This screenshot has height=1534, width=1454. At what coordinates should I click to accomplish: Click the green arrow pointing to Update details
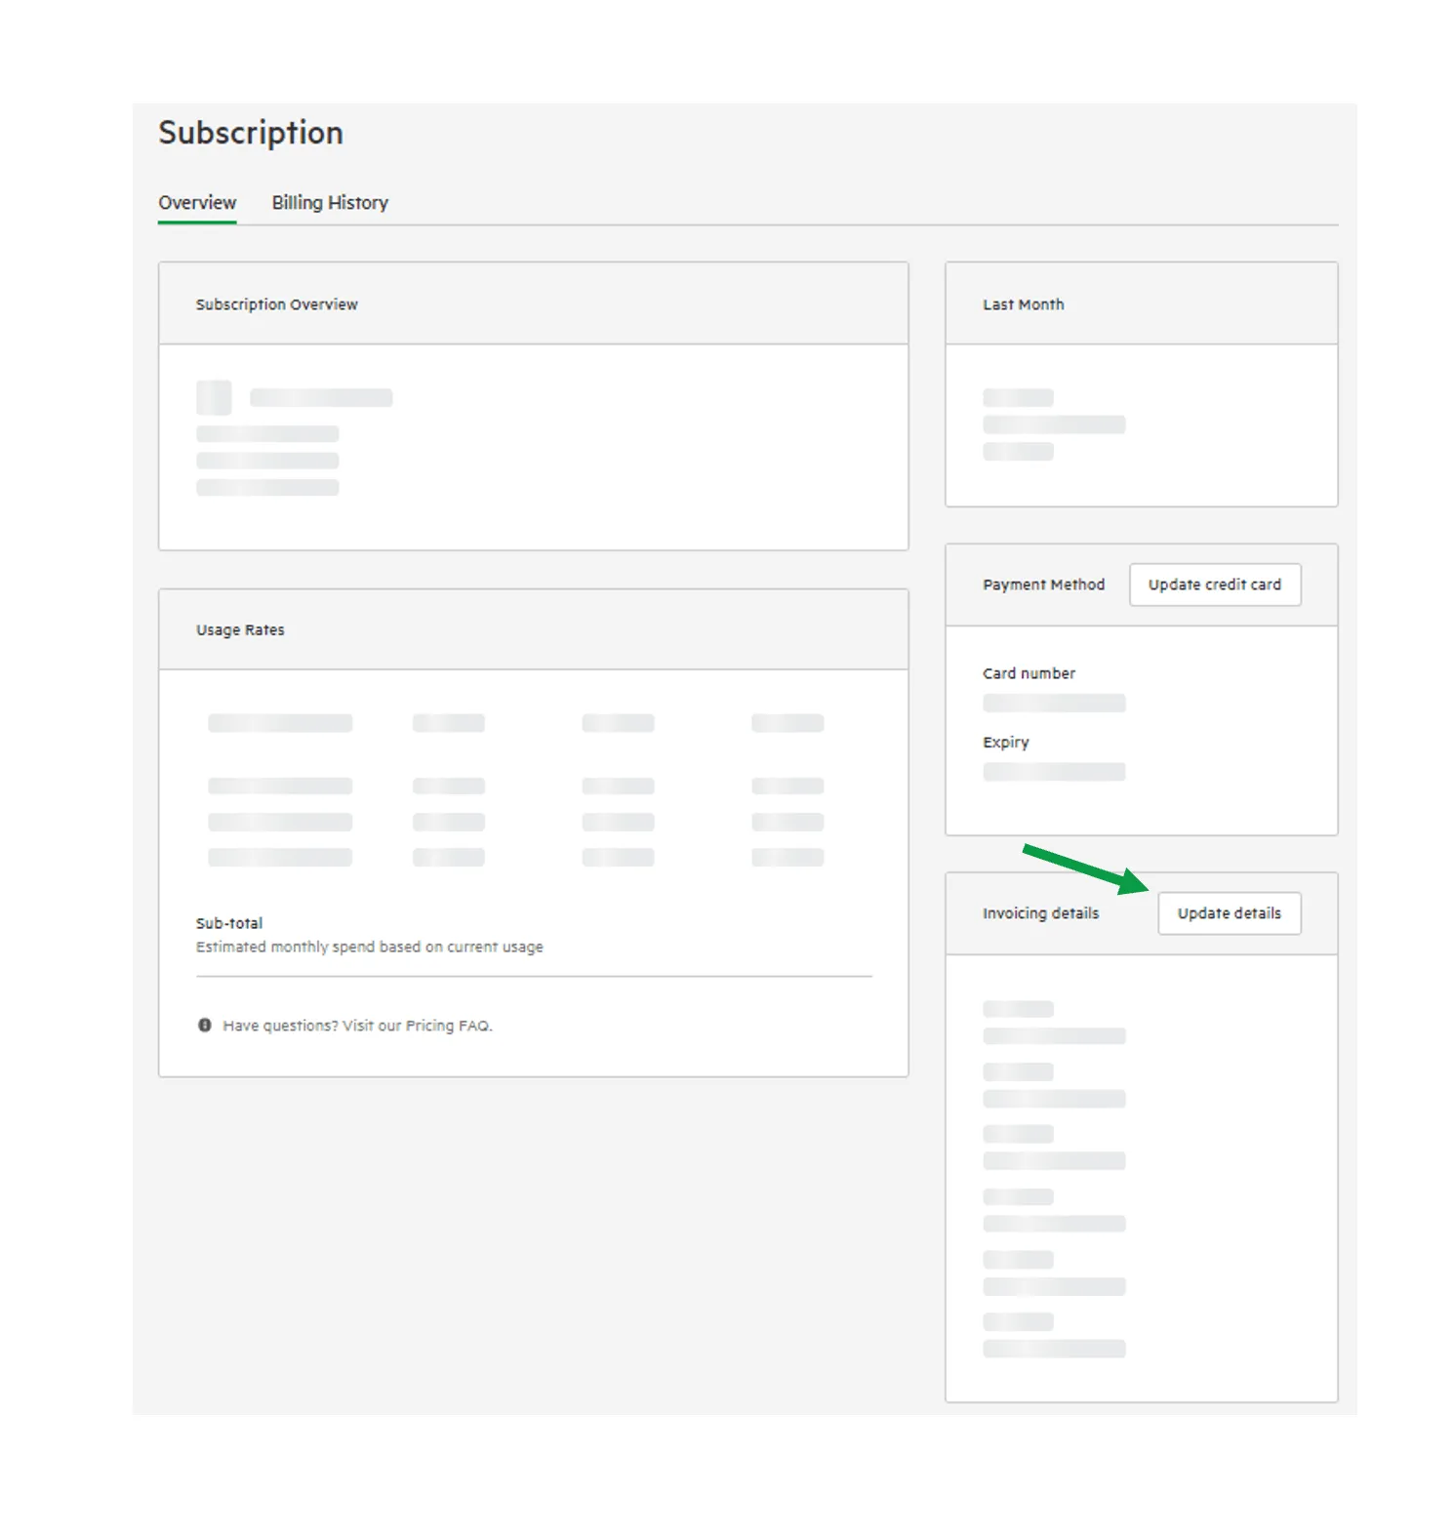1085,868
